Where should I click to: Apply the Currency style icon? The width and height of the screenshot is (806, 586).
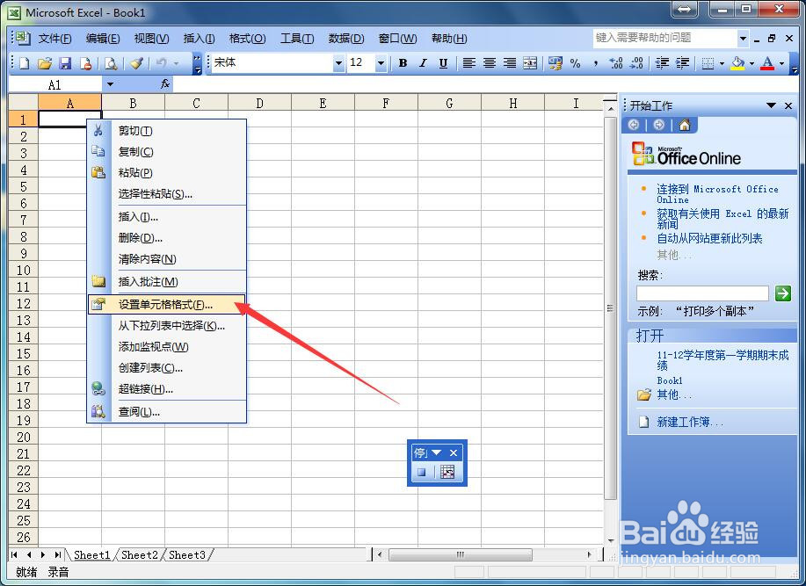[555, 63]
